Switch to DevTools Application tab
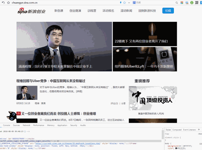The width and height of the screenshot is (202, 150). 62,125
